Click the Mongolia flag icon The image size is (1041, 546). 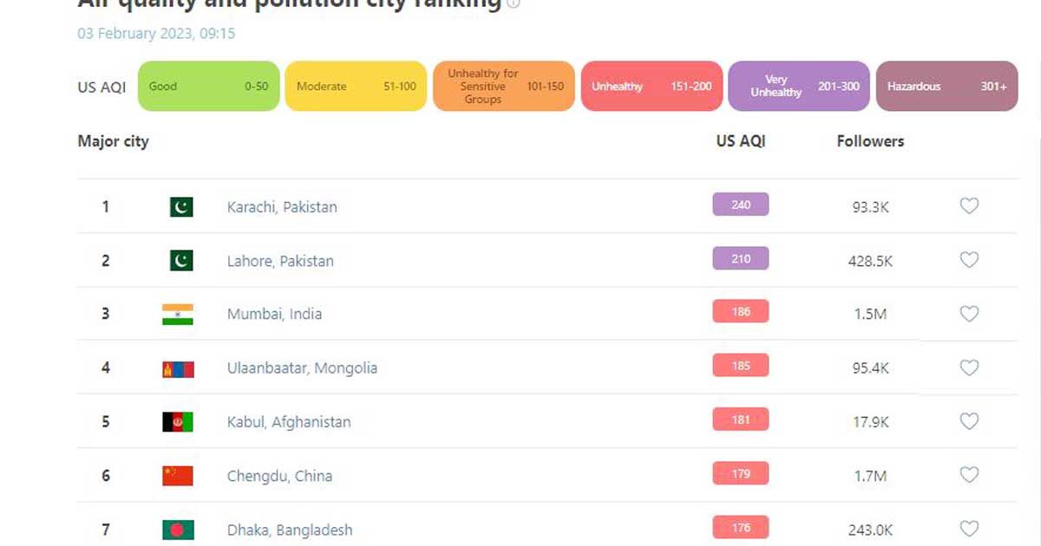click(178, 368)
